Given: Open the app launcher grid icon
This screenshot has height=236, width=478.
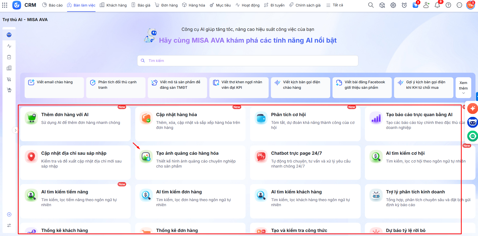Looking at the screenshot, I should coord(5,5).
